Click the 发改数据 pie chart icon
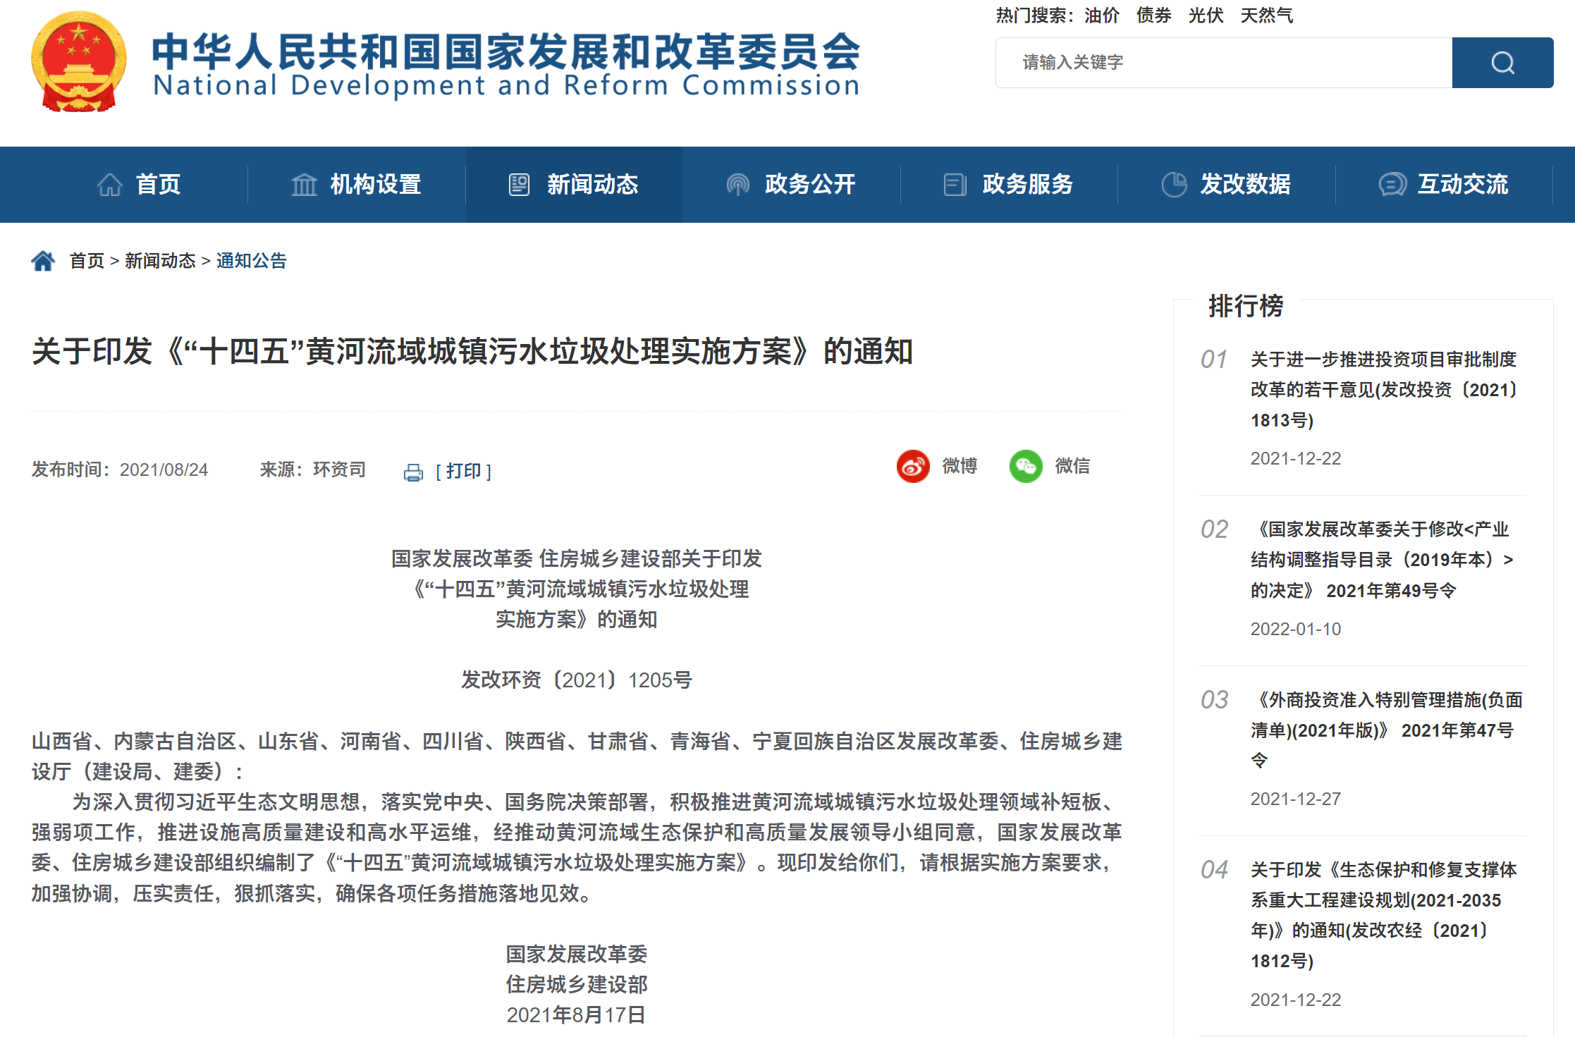1575x1037 pixels. pyautogui.click(x=1174, y=185)
